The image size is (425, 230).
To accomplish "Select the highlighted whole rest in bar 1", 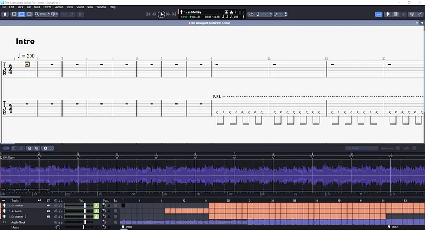I will (27, 64).
